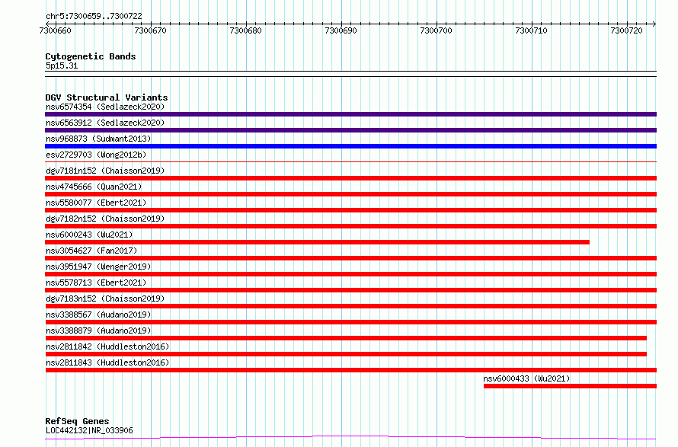
Task: Select the thin red line for esv2729703
Action: point(350,162)
